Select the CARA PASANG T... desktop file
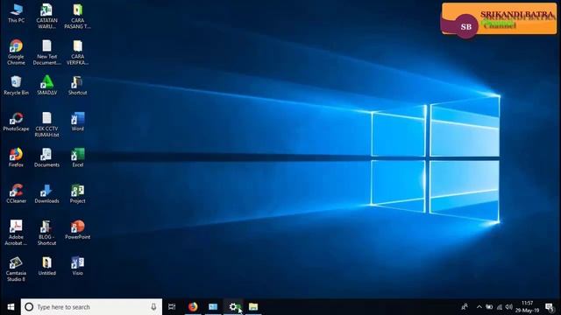Viewport: 561px width, 315px height. click(x=78, y=16)
